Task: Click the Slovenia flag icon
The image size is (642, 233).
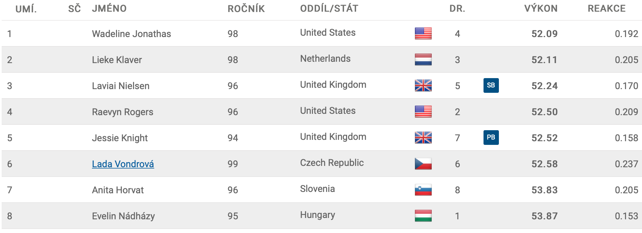Action: (423, 190)
